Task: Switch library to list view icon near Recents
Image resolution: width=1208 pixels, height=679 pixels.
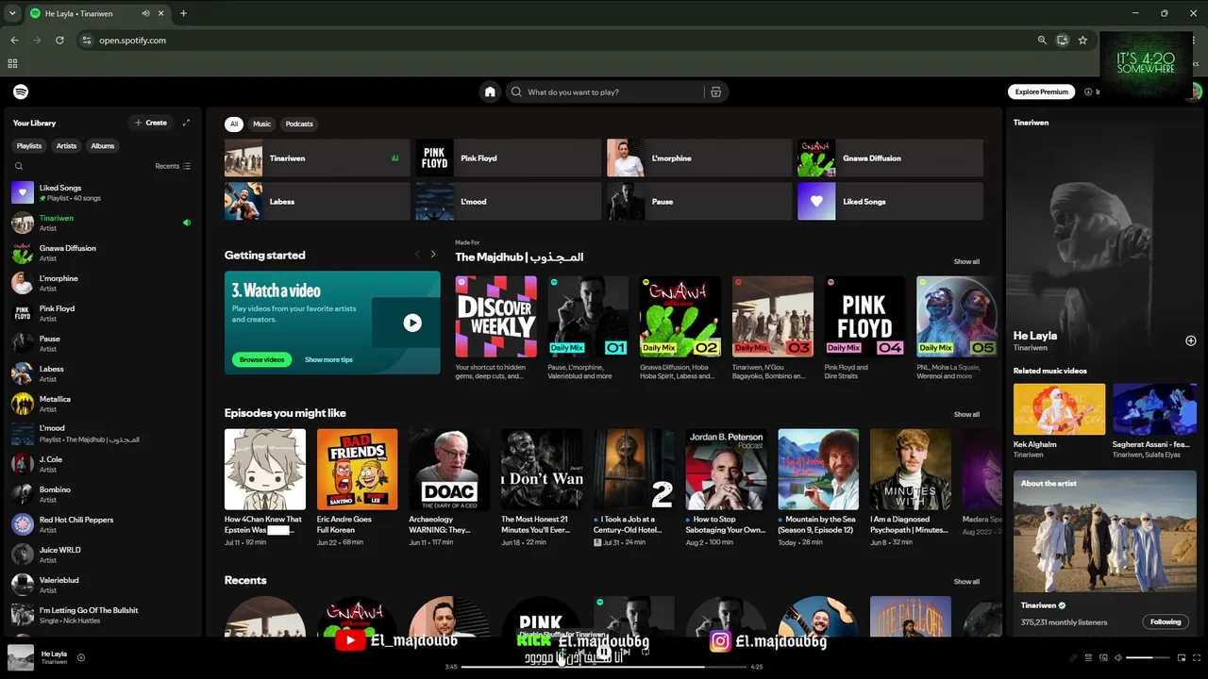Action: [x=187, y=166]
